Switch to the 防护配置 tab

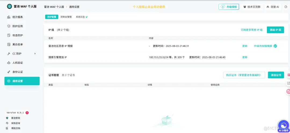point(52,17)
